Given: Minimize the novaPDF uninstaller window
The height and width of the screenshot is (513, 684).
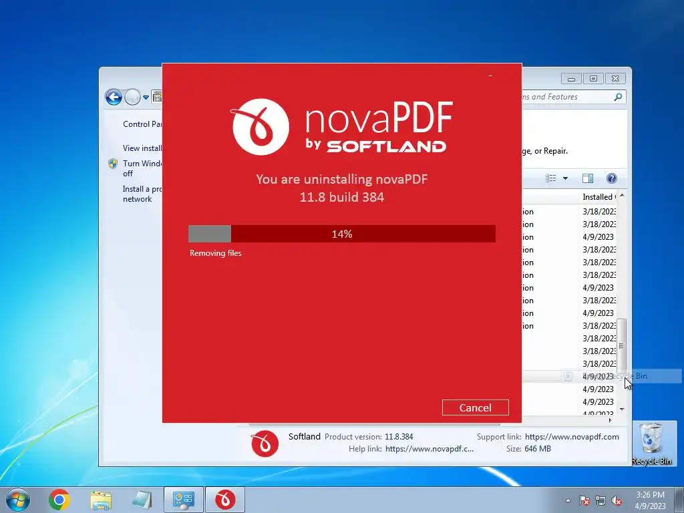Looking at the screenshot, I should (490, 76).
